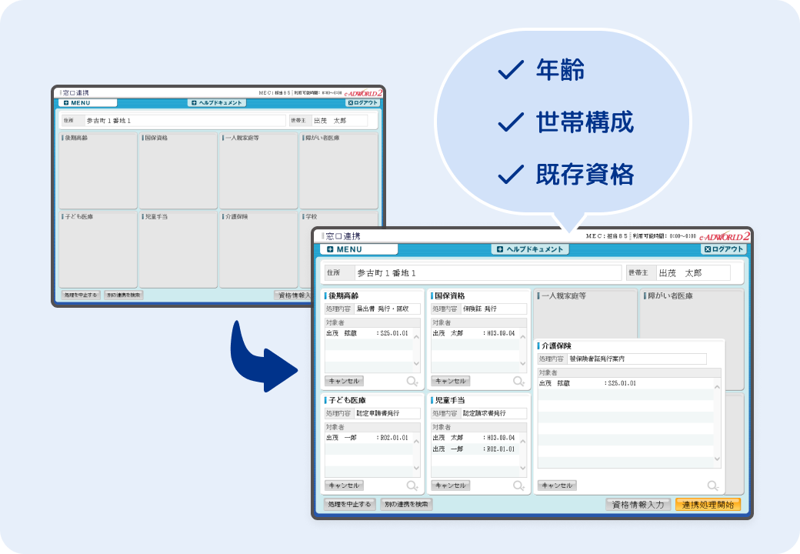The image size is (800, 554).
Task: Click scroll up arrow in 国保資格 list
Action: [522, 336]
